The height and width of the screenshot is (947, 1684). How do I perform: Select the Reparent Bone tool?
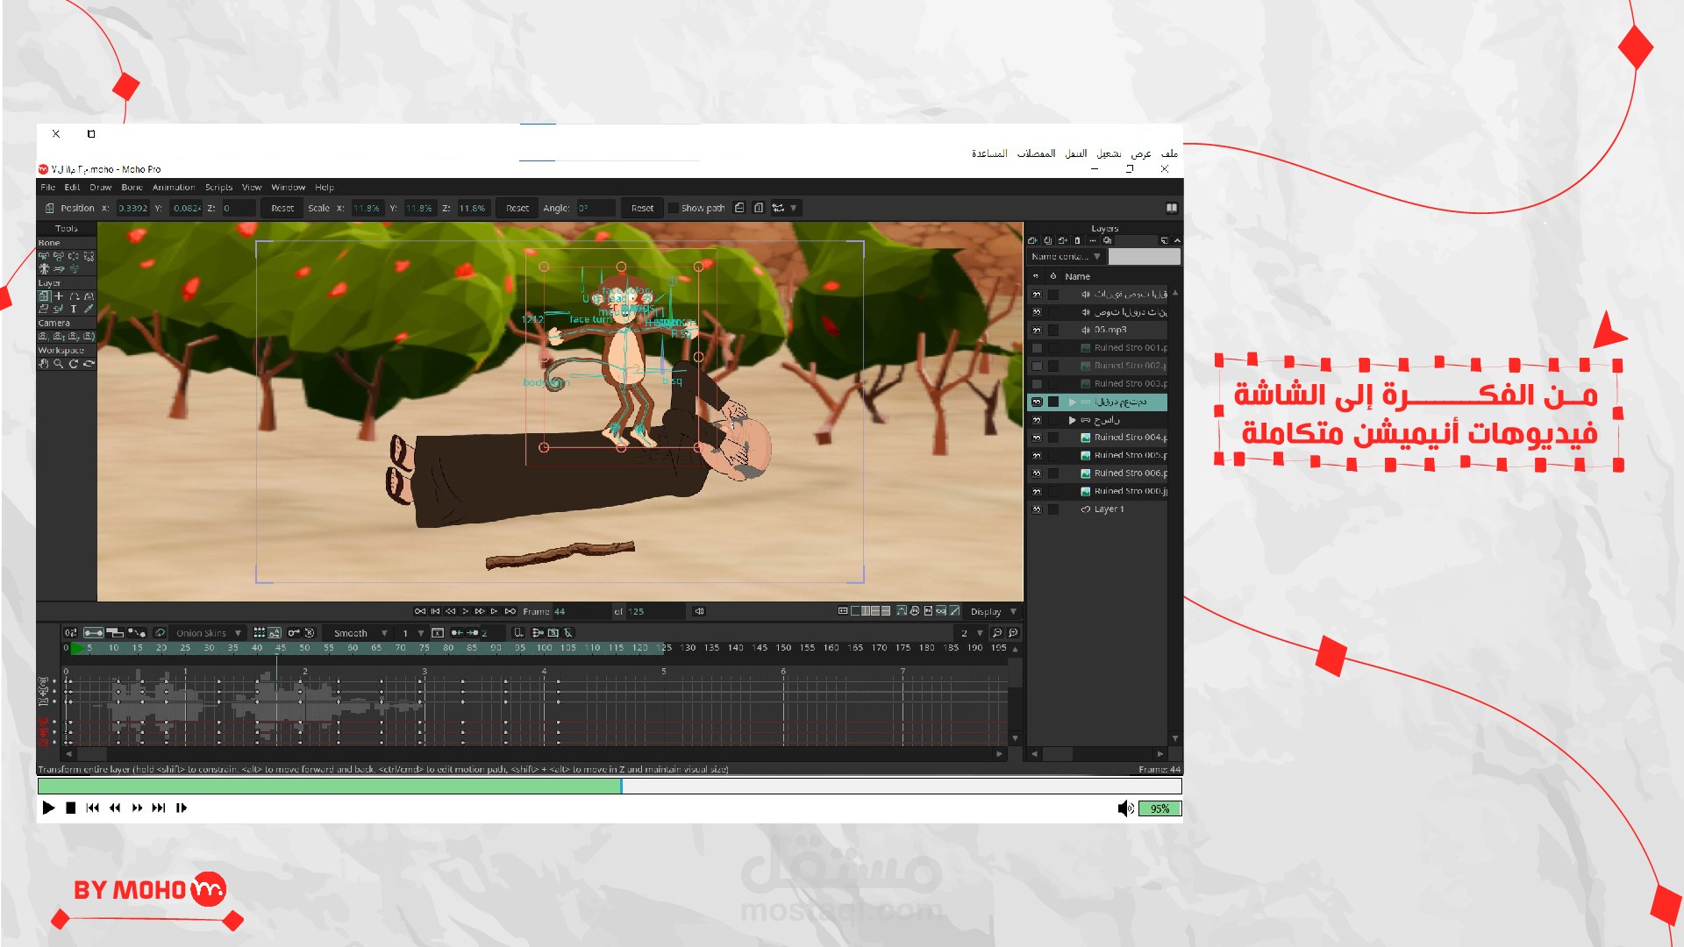coord(74,257)
